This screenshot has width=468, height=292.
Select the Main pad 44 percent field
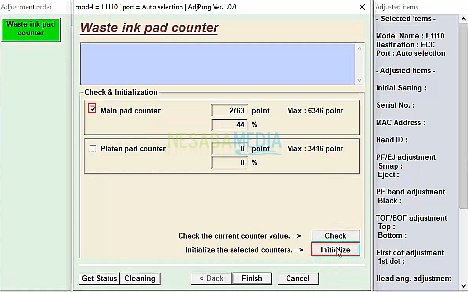click(229, 125)
